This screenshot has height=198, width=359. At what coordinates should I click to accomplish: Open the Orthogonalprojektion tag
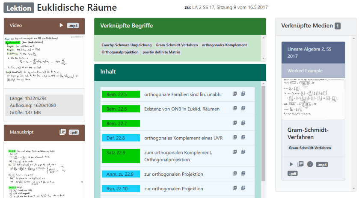click(120, 52)
